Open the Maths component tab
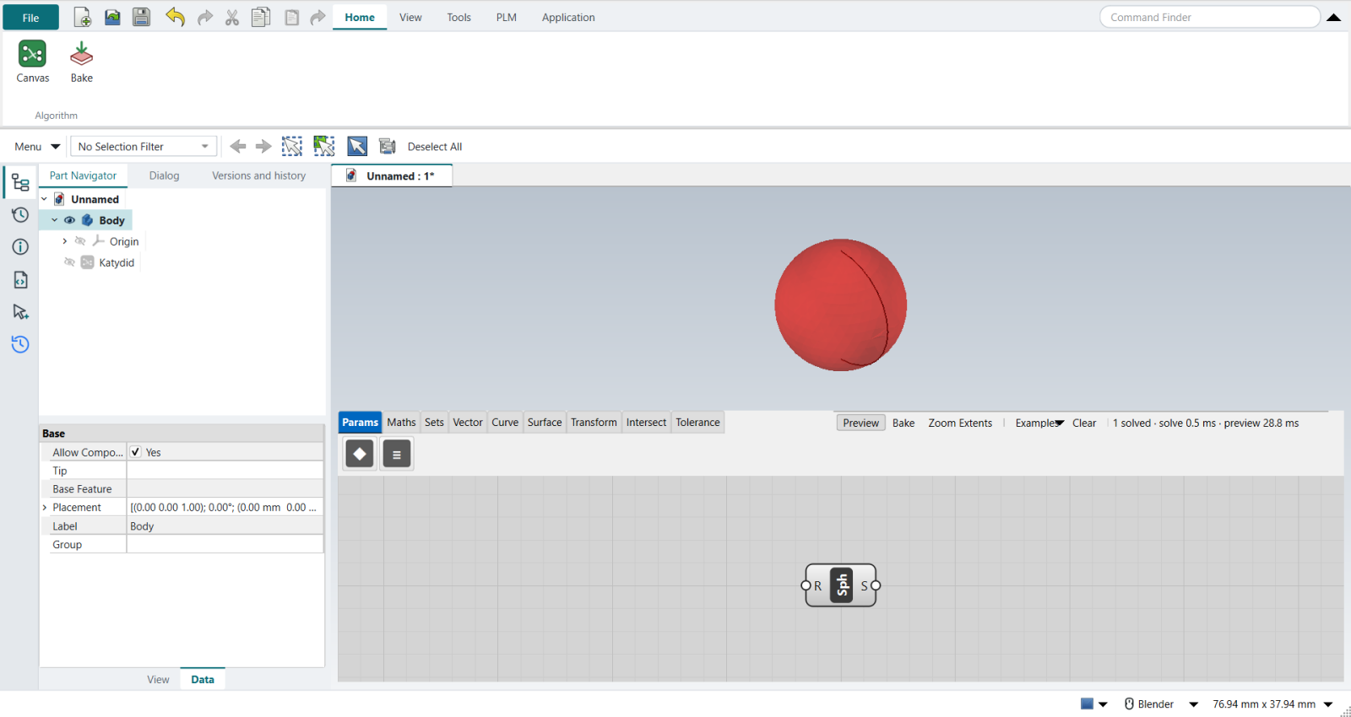 [x=401, y=423]
